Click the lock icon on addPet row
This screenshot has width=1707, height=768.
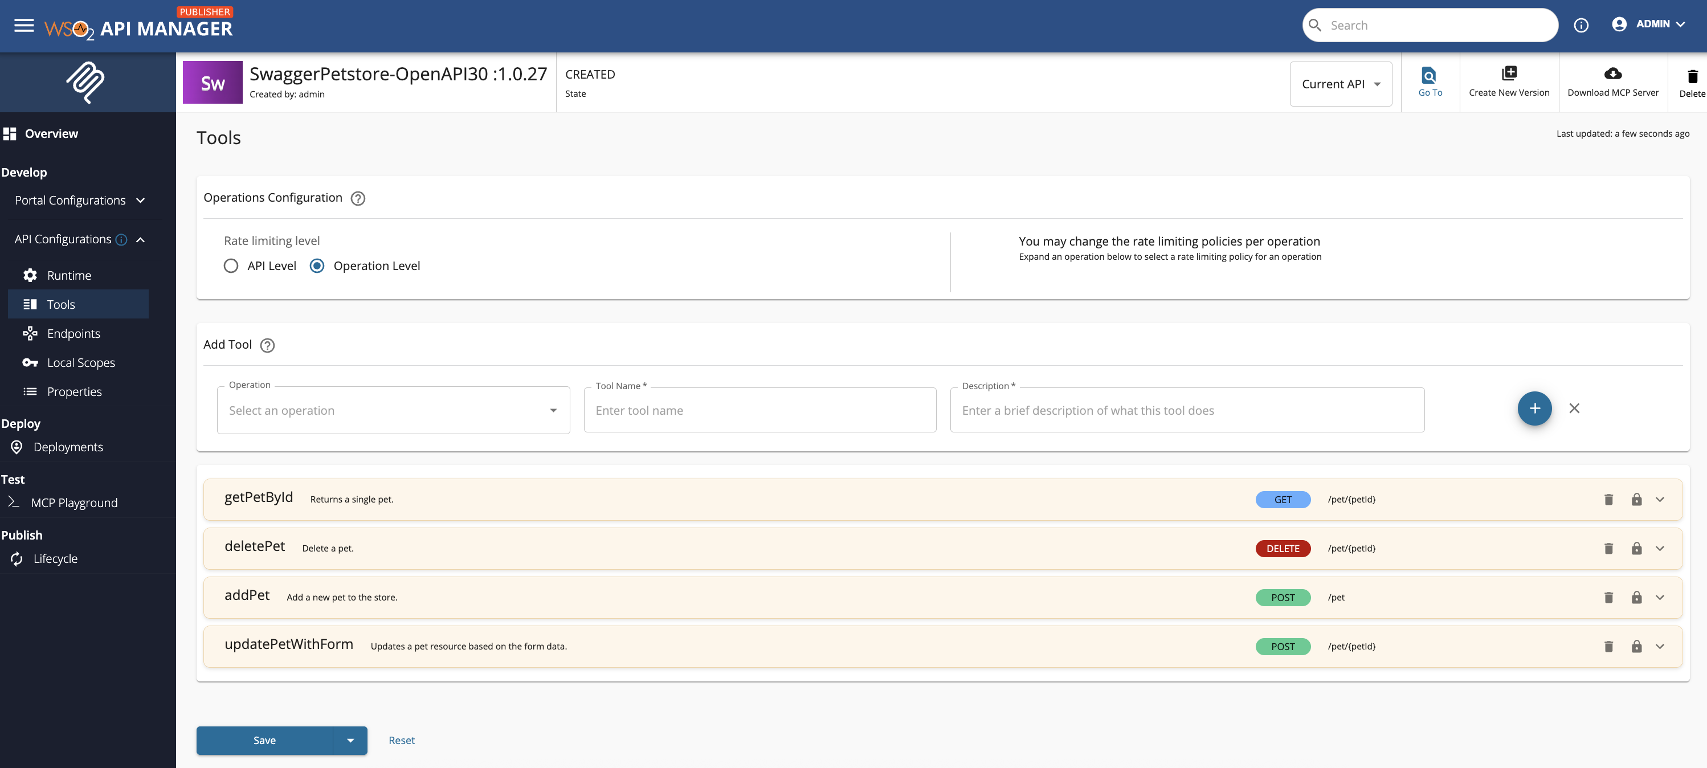click(x=1636, y=598)
